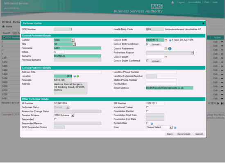Click the Date of Birth input field
The width and height of the screenshot is (225, 163).
(155, 40)
